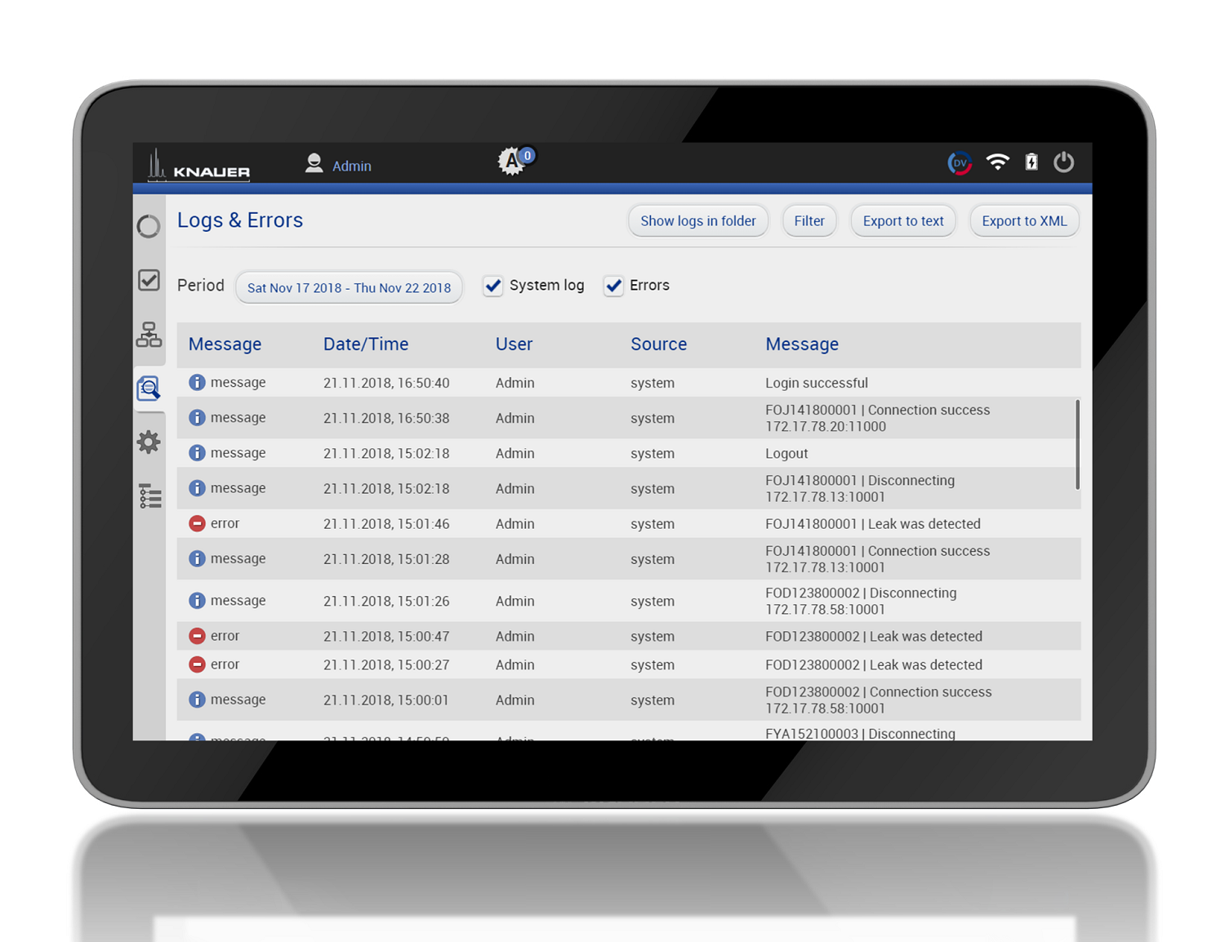Check the battery status indicator

pyautogui.click(x=1031, y=162)
